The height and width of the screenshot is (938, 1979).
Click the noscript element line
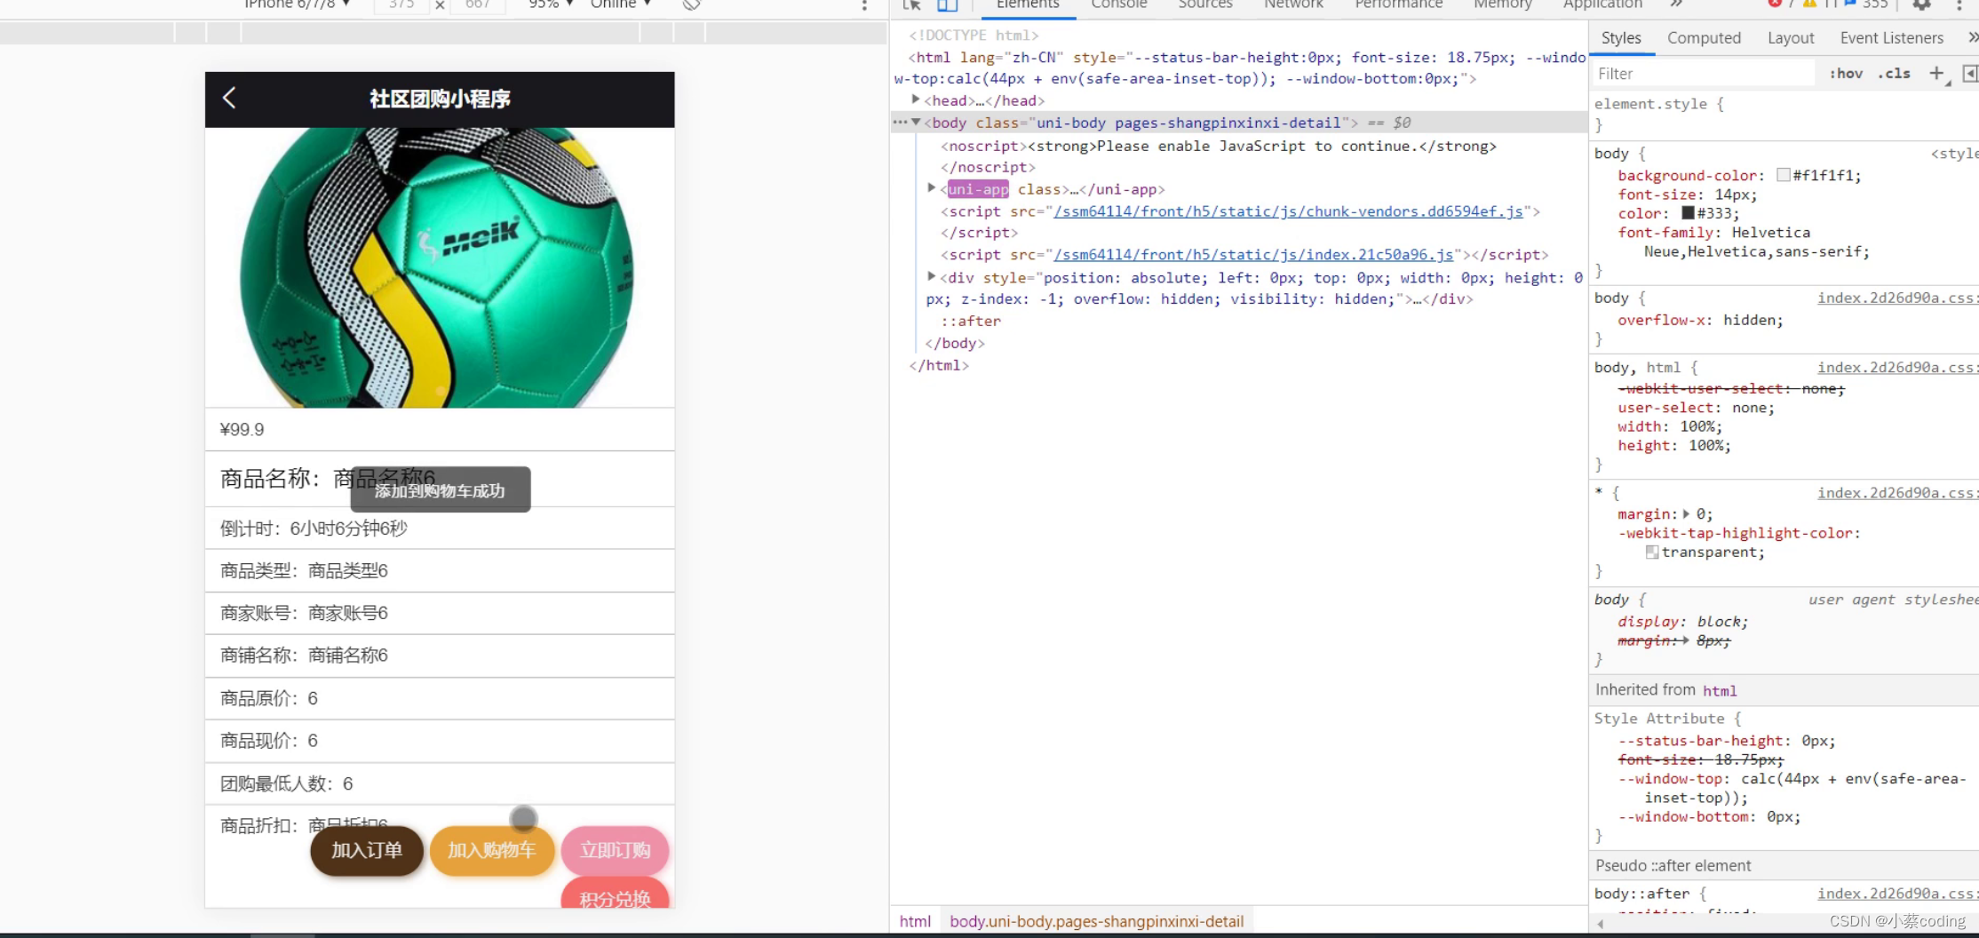pyautogui.click(x=1219, y=146)
